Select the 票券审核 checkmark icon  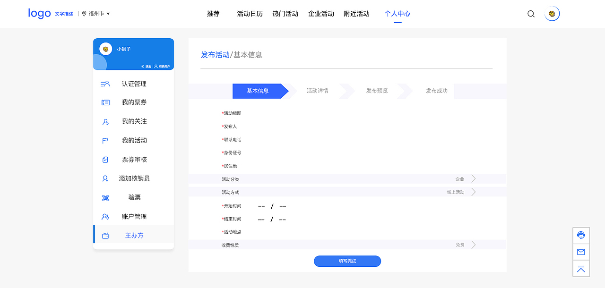(x=105, y=159)
